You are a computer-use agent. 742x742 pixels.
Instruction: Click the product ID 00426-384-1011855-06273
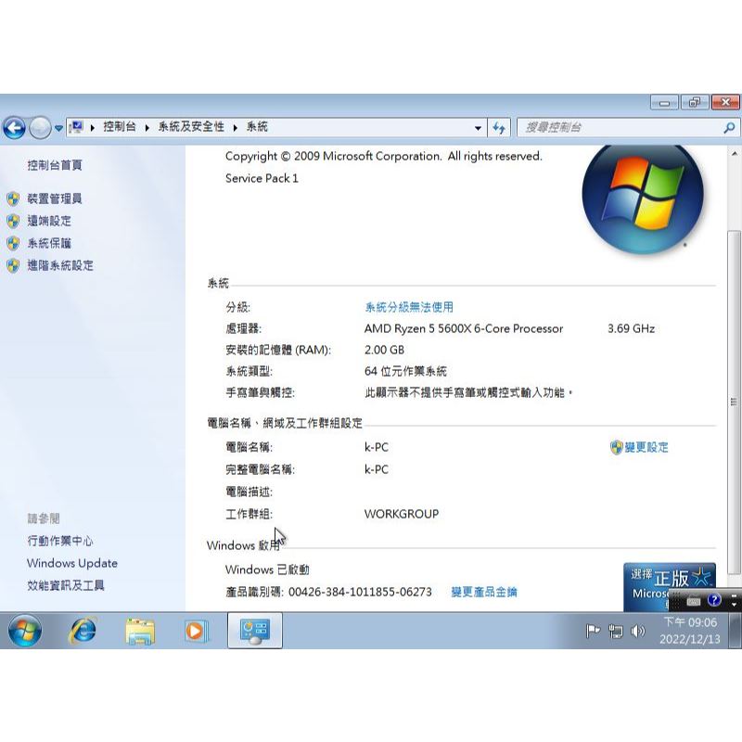point(360,592)
